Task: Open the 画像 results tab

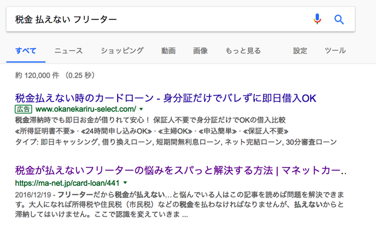Action: (x=200, y=51)
